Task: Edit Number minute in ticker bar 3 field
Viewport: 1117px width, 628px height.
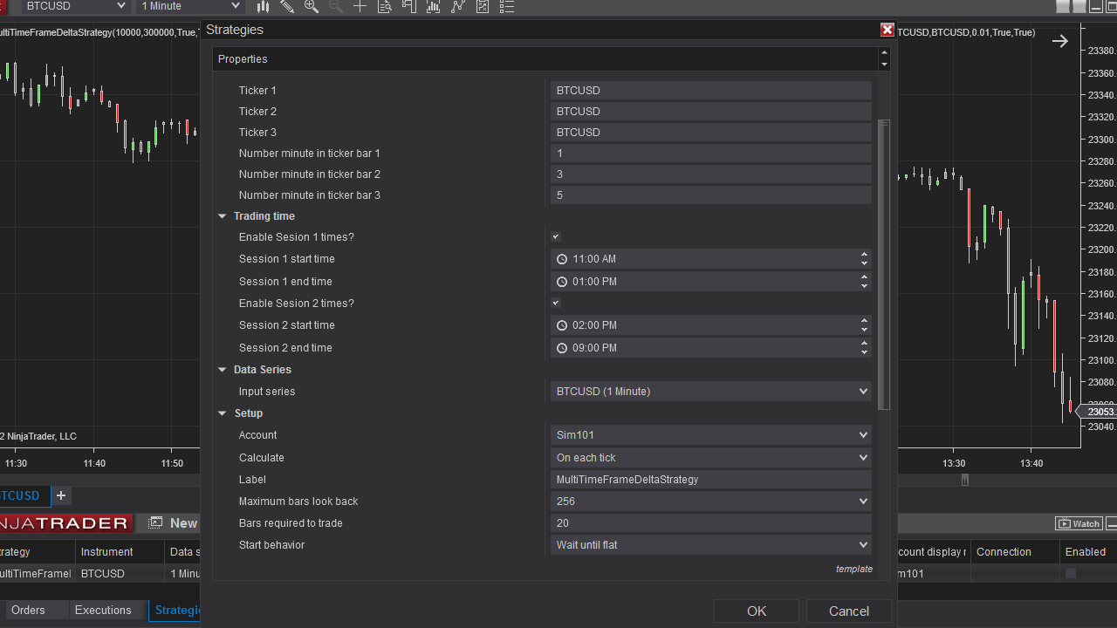Action: point(711,195)
